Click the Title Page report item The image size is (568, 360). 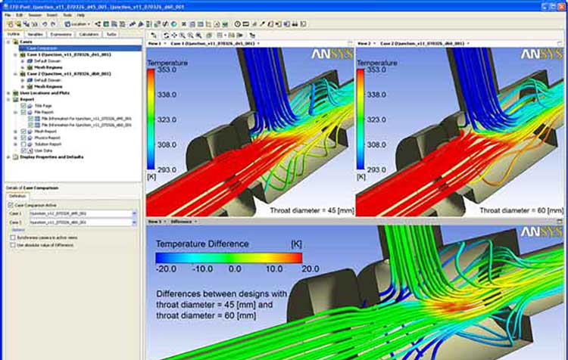click(x=38, y=105)
